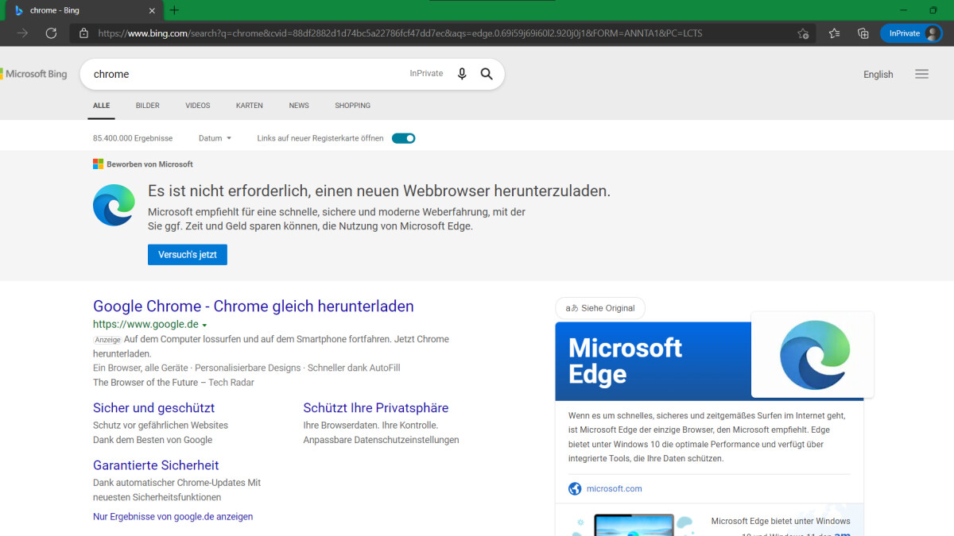Open the Collections icon in toolbar
The height and width of the screenshot is (536, 954).
[863, 33]
